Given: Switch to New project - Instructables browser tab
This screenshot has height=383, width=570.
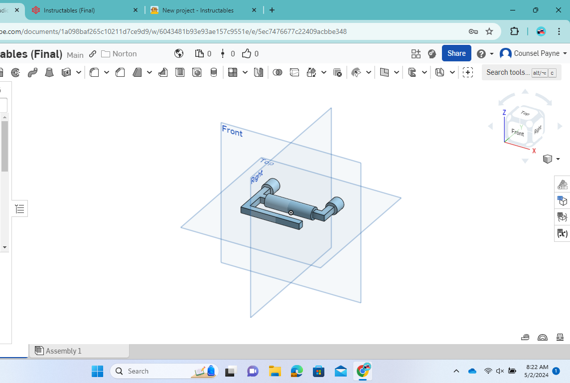Looking at the screenshot, I should [x=204, y=10].
